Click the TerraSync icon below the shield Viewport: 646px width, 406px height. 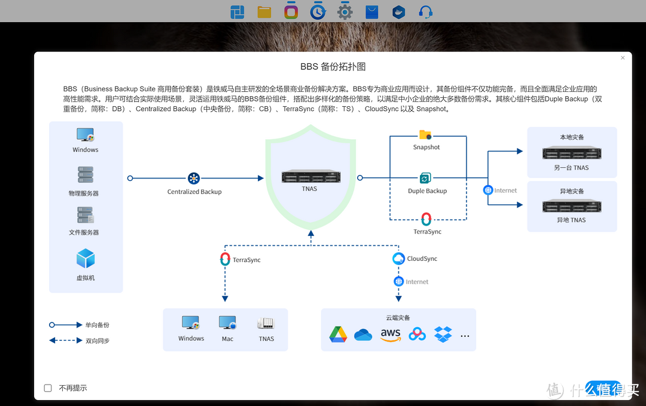pos(225,259)
